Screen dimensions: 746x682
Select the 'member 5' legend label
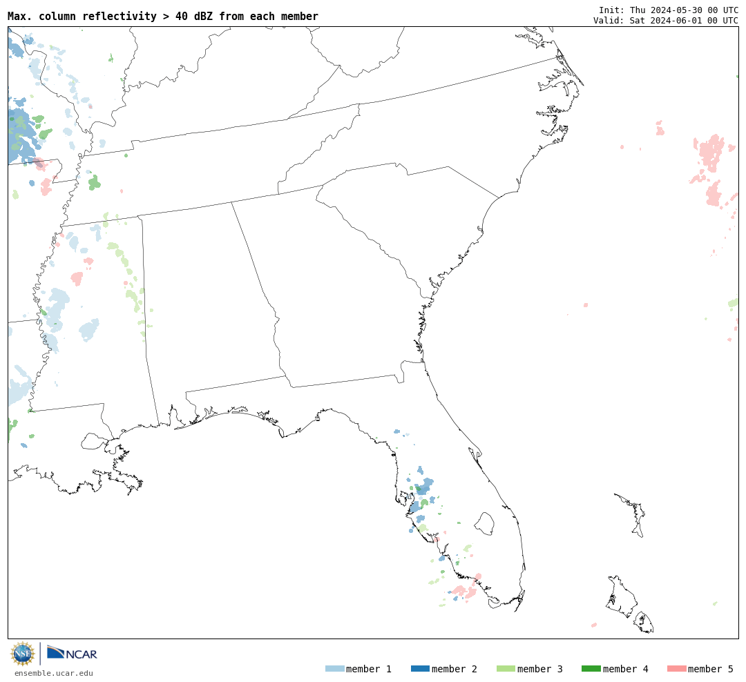coord(711,669)
